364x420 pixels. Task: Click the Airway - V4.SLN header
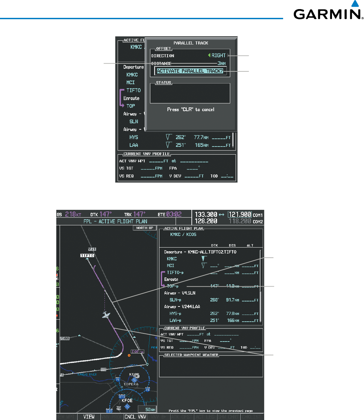180,293
